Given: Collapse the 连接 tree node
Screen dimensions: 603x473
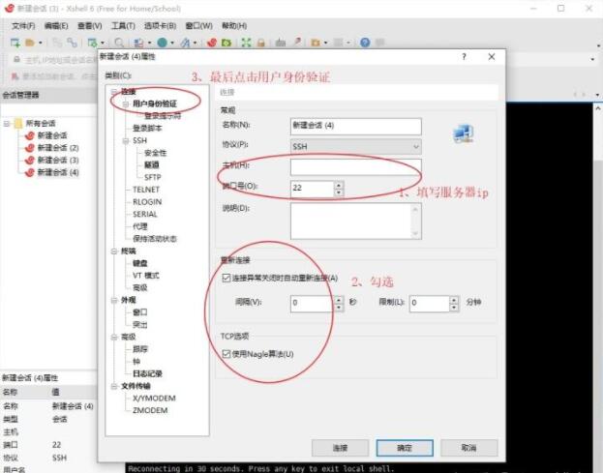Looking at the screenshot, I should [x=114, y=92].
